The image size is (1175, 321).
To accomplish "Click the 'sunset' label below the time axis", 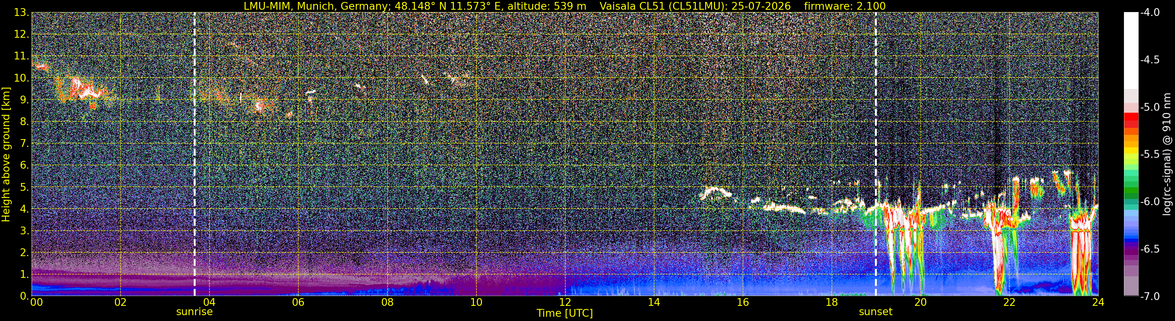I will click(x=876, y=312).
